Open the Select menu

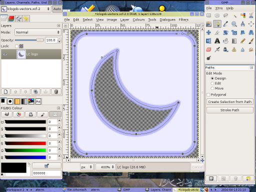[x=87, y=20]
